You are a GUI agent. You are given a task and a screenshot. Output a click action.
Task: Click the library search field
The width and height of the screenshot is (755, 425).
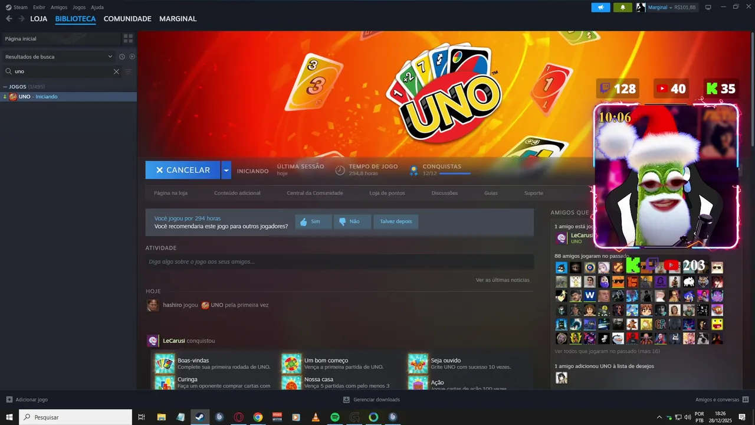click(62, 71)
